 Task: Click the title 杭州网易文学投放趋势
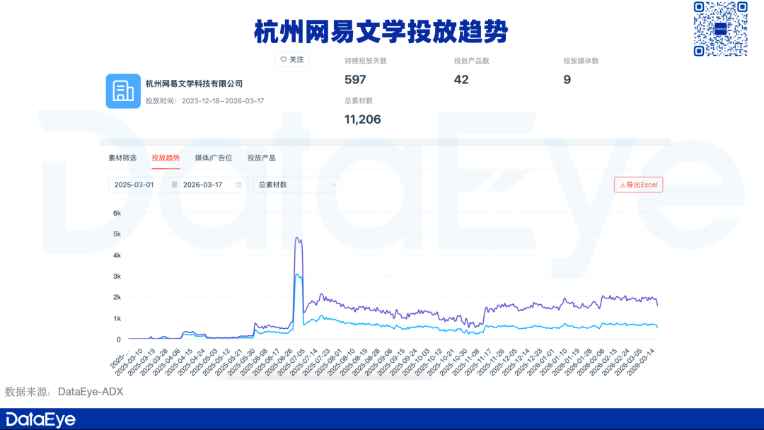[381, 32]
